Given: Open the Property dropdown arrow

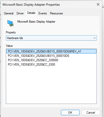Looking at the screenshot, I should (x=95, y=38).
